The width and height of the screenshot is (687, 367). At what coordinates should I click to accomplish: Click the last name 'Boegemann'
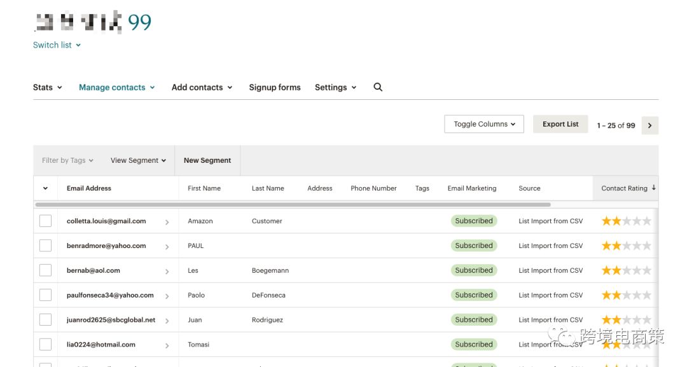point(270,271)
